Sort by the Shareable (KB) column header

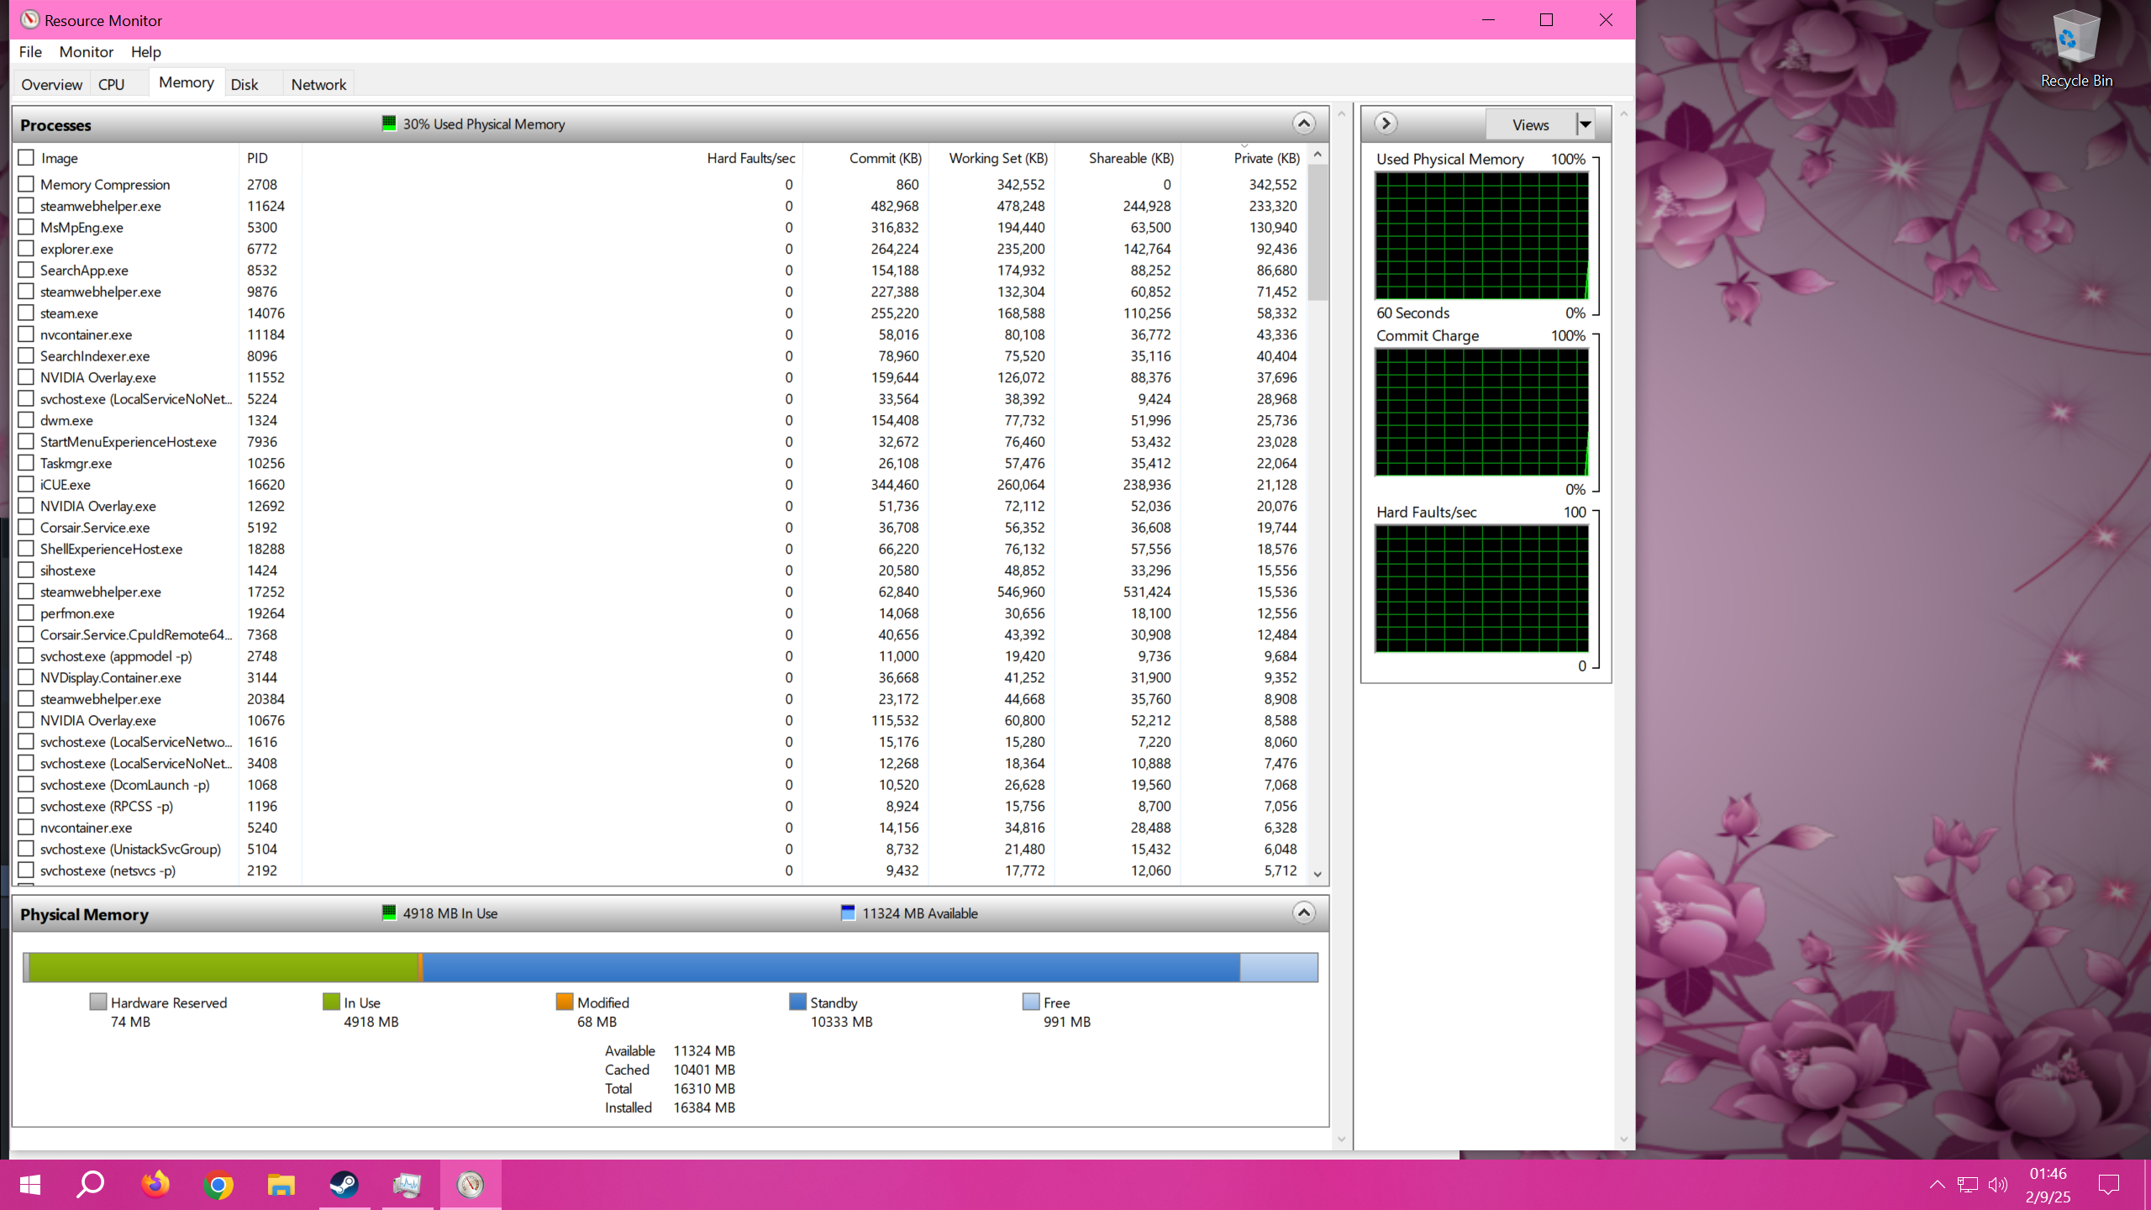tap(1118, 158)
